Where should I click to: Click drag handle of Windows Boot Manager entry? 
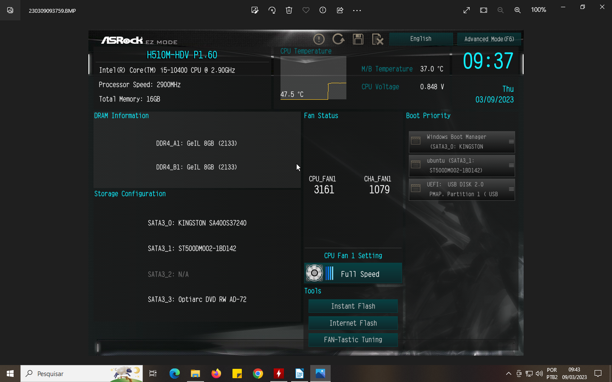(x=511, y=142)
